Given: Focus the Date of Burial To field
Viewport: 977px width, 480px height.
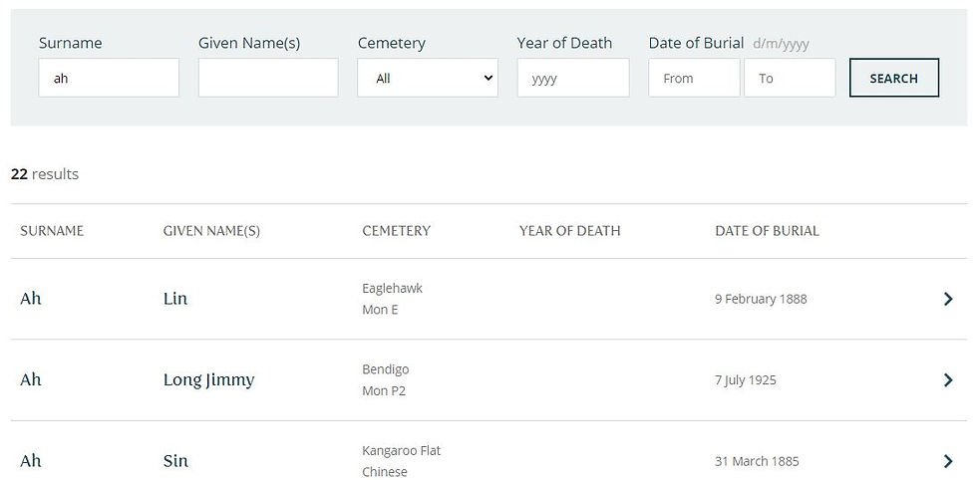Looking at the screenshot, I should [790, 78].
